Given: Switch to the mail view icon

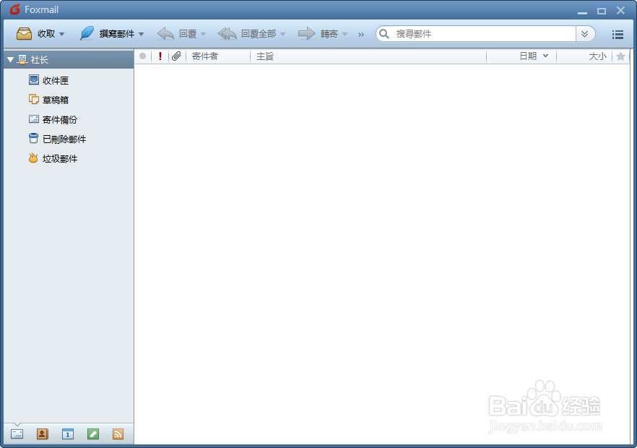Looking at the screenshot, I should point(17,434).
